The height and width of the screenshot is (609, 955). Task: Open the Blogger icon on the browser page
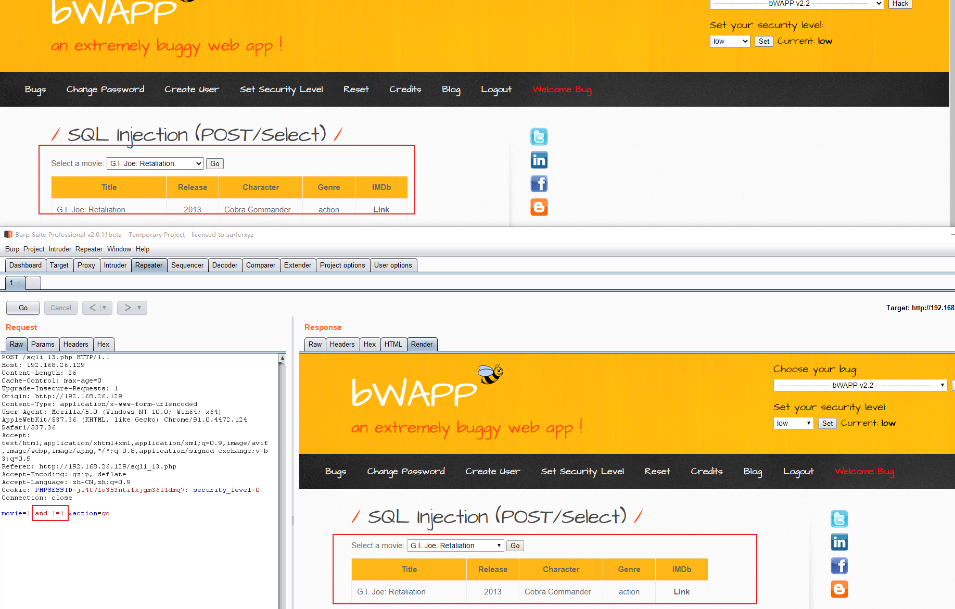coord(539,207)
